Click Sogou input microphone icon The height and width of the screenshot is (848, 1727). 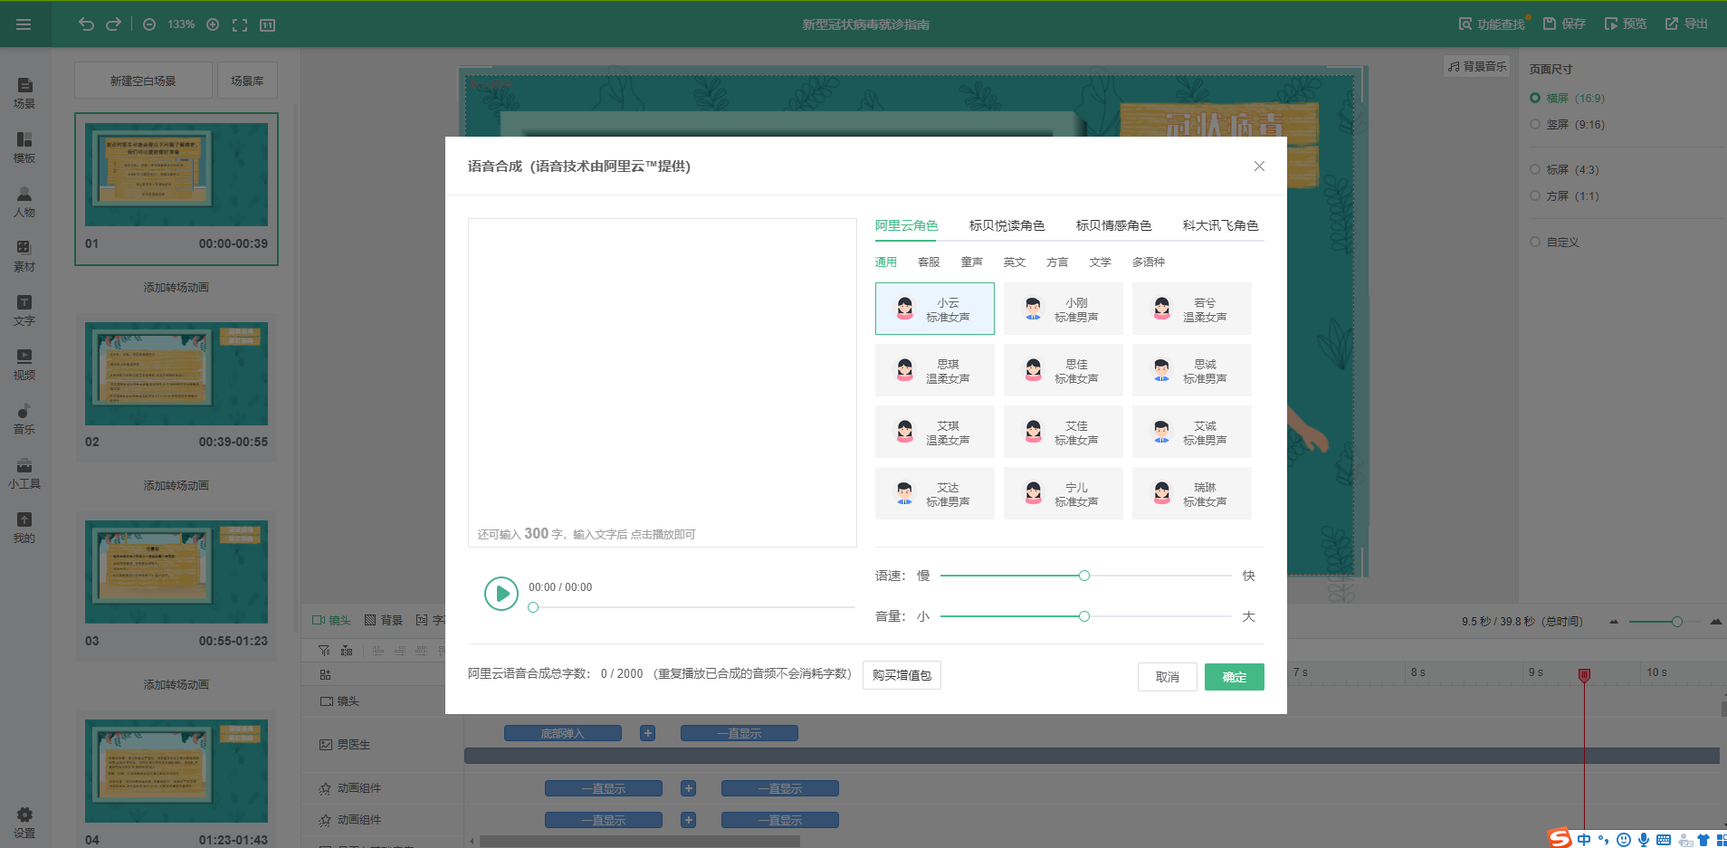tap(1643, 839)
